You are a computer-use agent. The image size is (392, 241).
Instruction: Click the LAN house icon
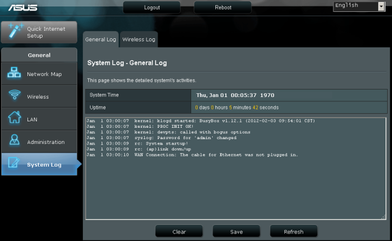click(x=15, y=117)
